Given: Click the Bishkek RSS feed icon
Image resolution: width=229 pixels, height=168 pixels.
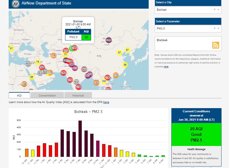Looking at the screenshot, I should pos(216,45).
